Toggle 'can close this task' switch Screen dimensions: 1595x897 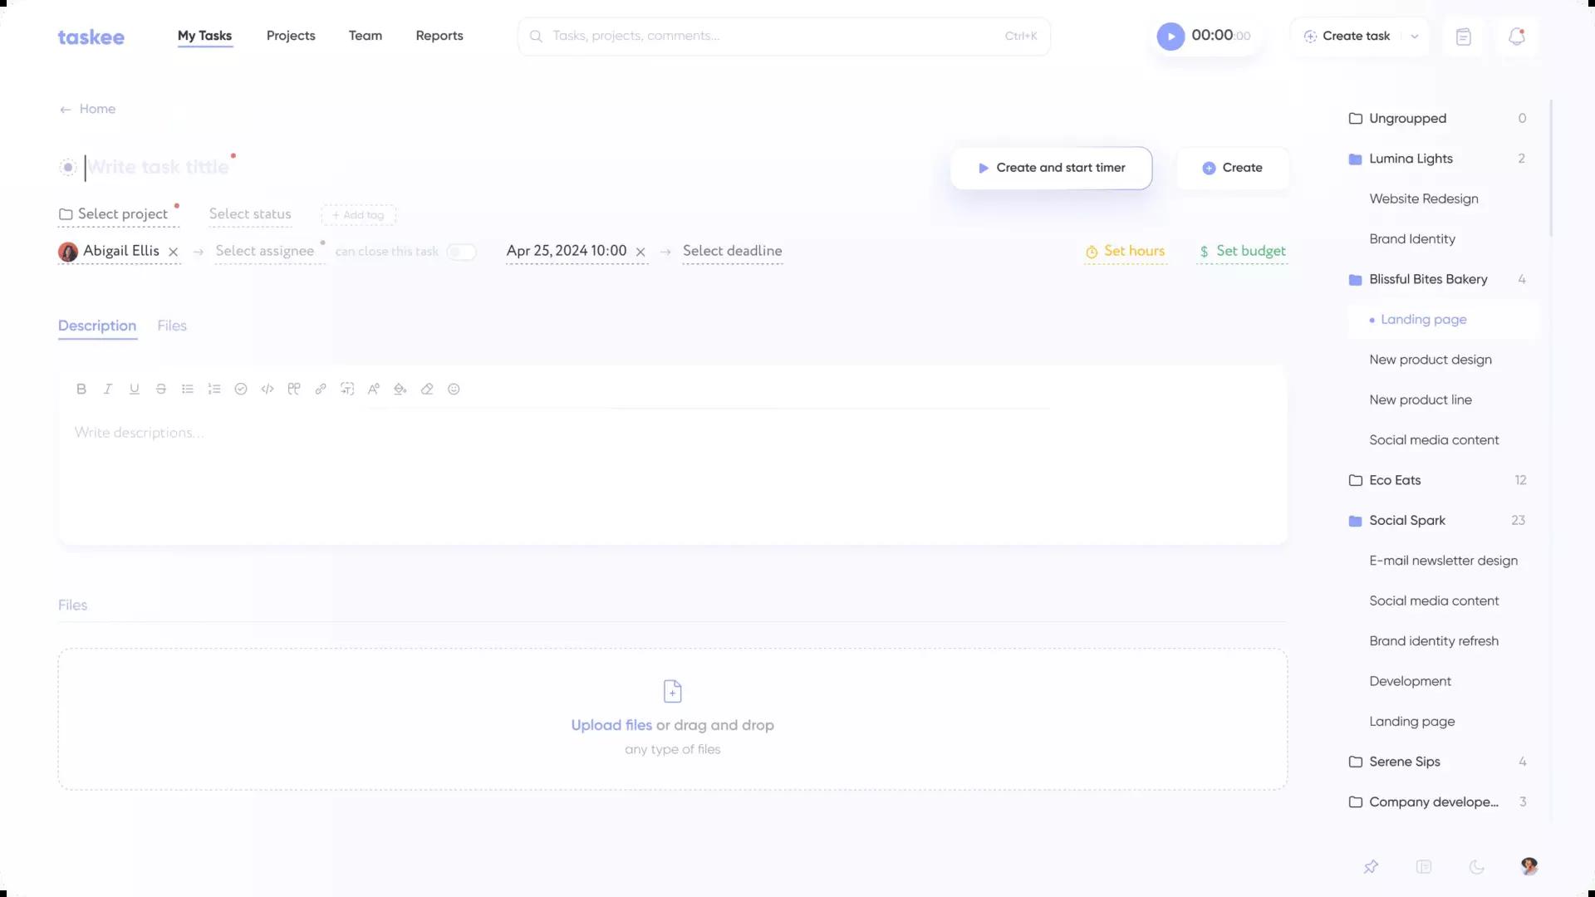point(461,252)
